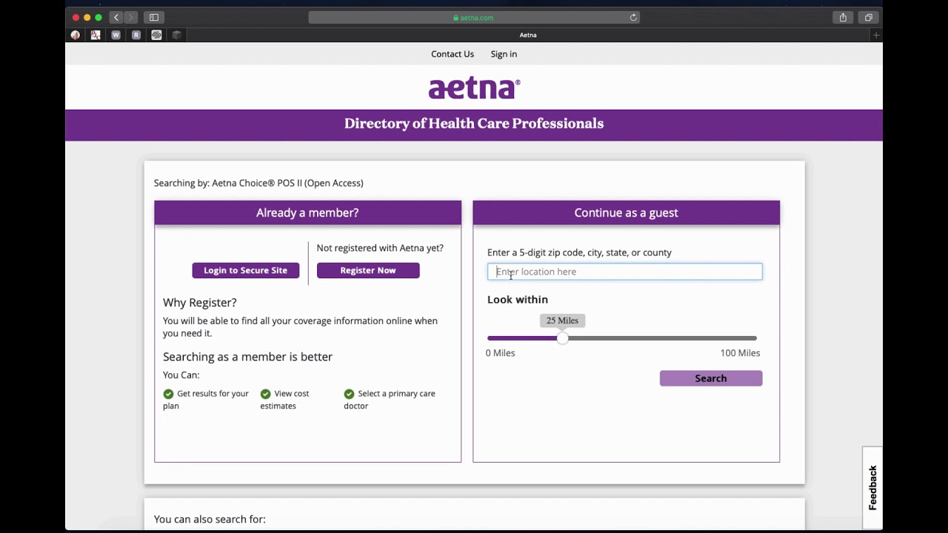
Task: Click Login to Secure Site button
Action: click(246, 270)
